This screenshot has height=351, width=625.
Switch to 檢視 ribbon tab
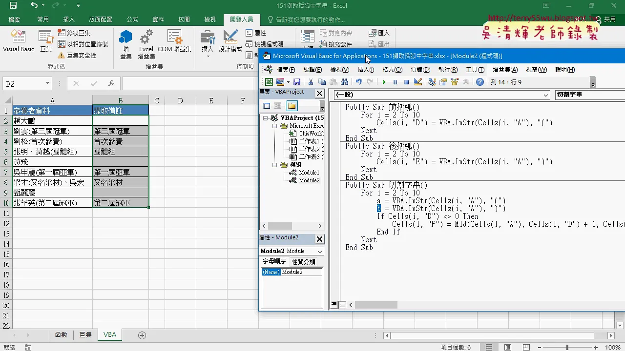(x=210, y=19)
